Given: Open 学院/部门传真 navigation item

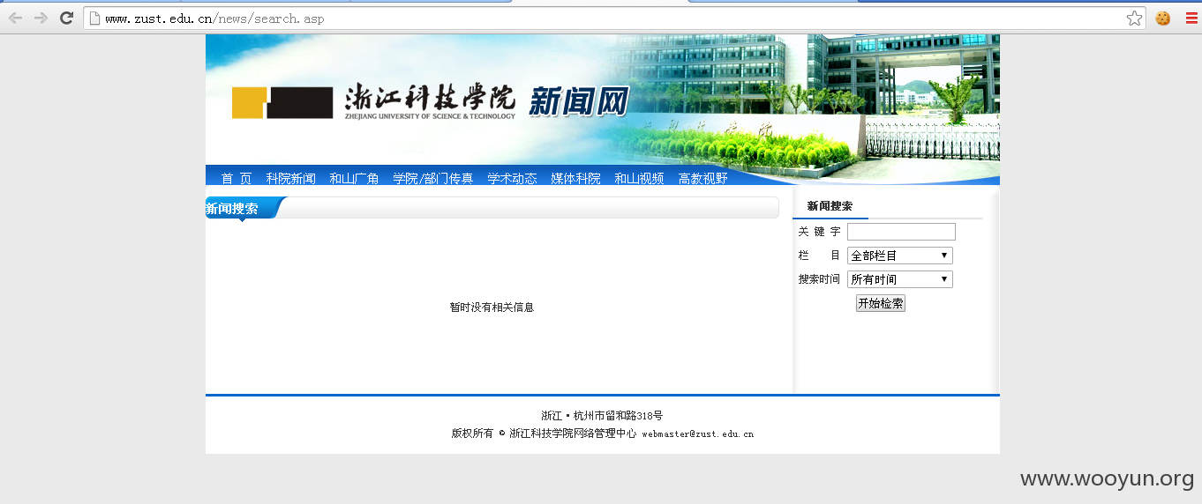Looking at the screenshot, I should point(433,178).
